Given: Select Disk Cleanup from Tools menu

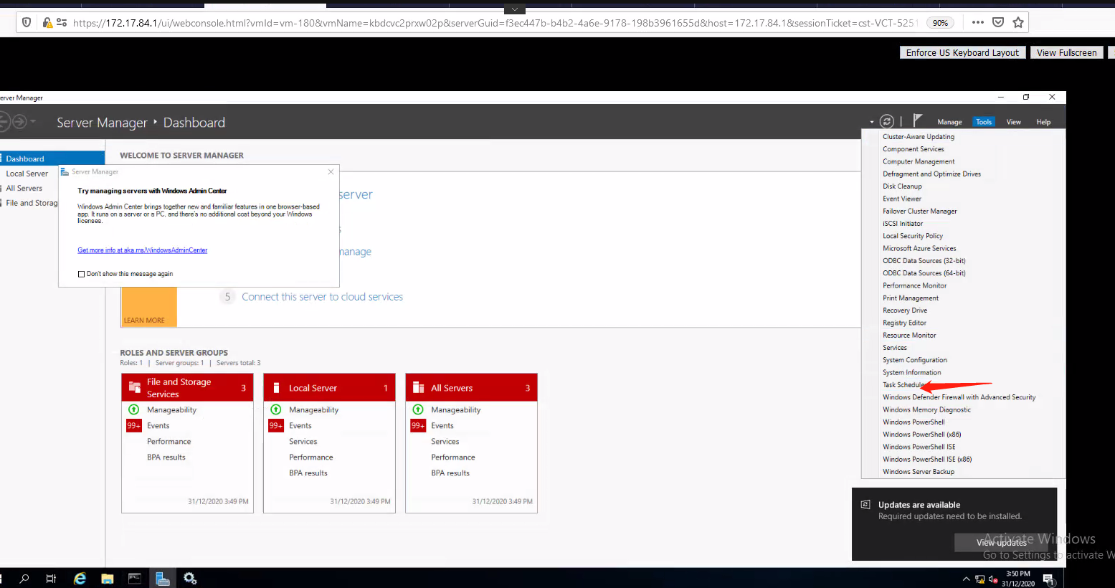Looking at the screenshot, I should 902,186.
